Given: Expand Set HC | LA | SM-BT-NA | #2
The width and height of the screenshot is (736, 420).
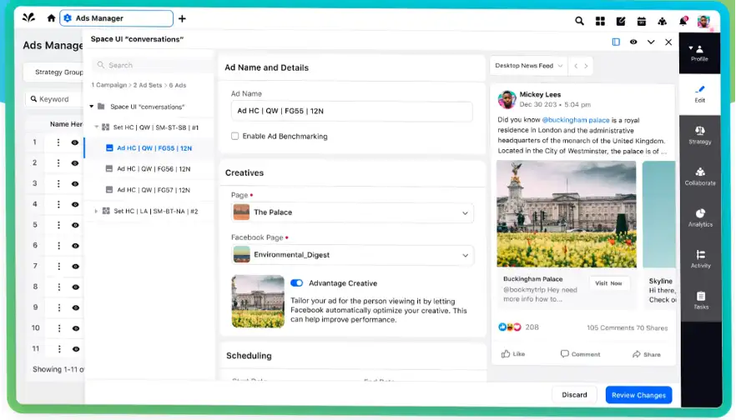Looking at the screenshot, I should (96, 211).
